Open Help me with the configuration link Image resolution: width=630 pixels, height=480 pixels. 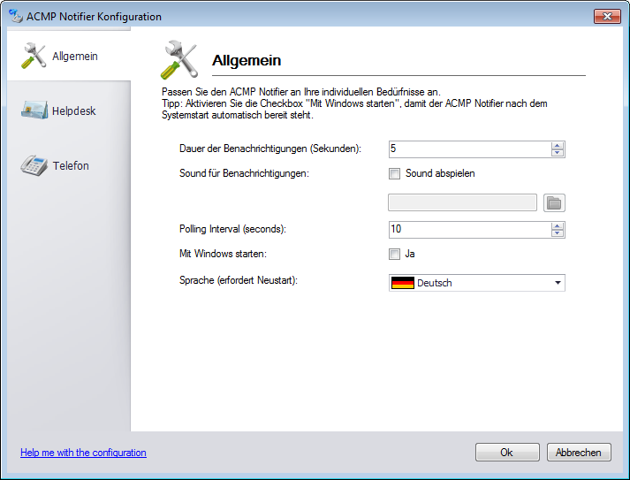[x=83, y=453]
